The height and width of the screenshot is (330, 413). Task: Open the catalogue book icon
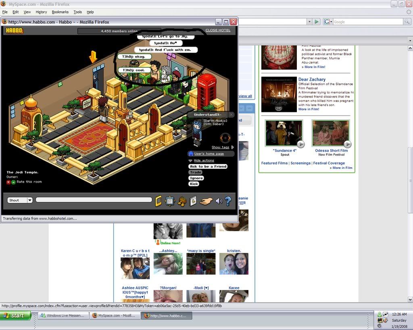[193, 201]
